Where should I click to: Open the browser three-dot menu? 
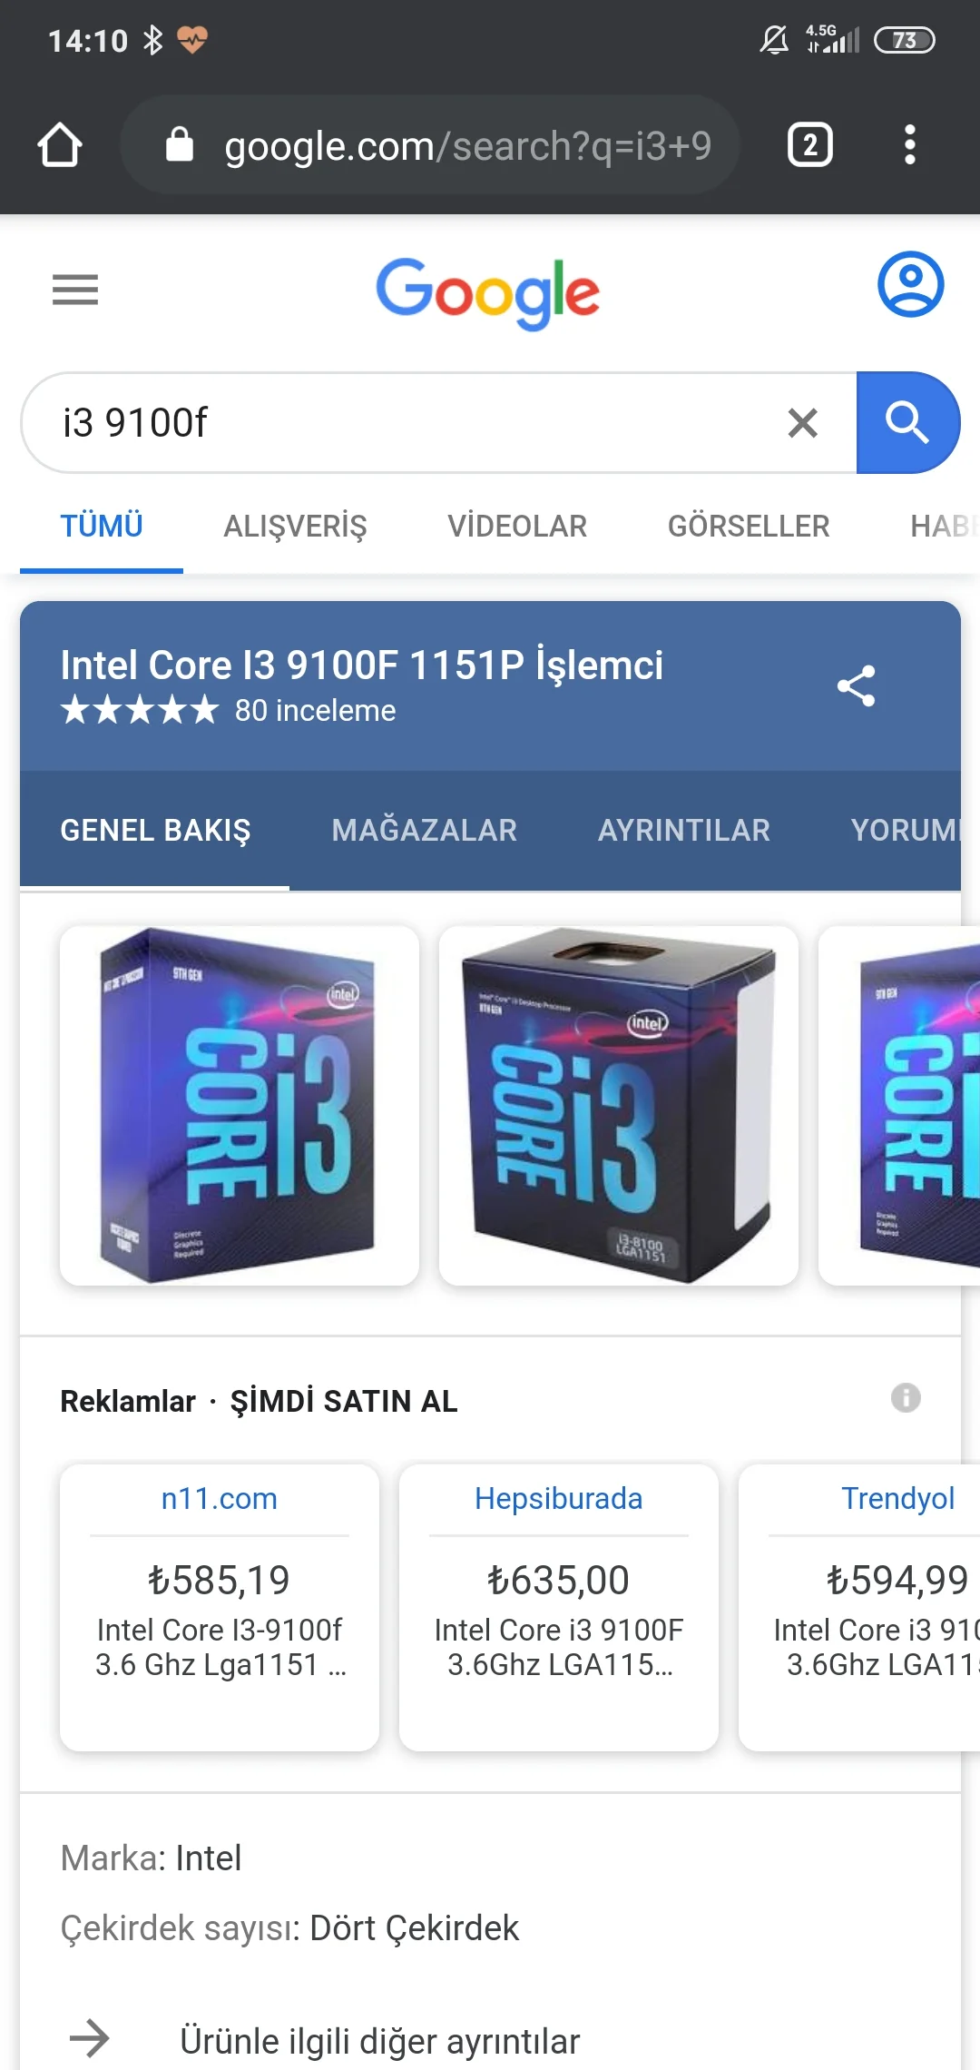[910, 145]
